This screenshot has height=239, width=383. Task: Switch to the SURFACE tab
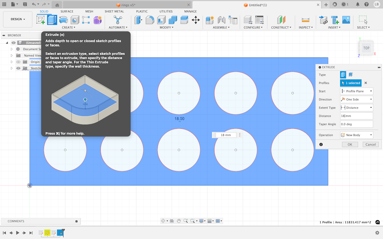tap(67, 11)
